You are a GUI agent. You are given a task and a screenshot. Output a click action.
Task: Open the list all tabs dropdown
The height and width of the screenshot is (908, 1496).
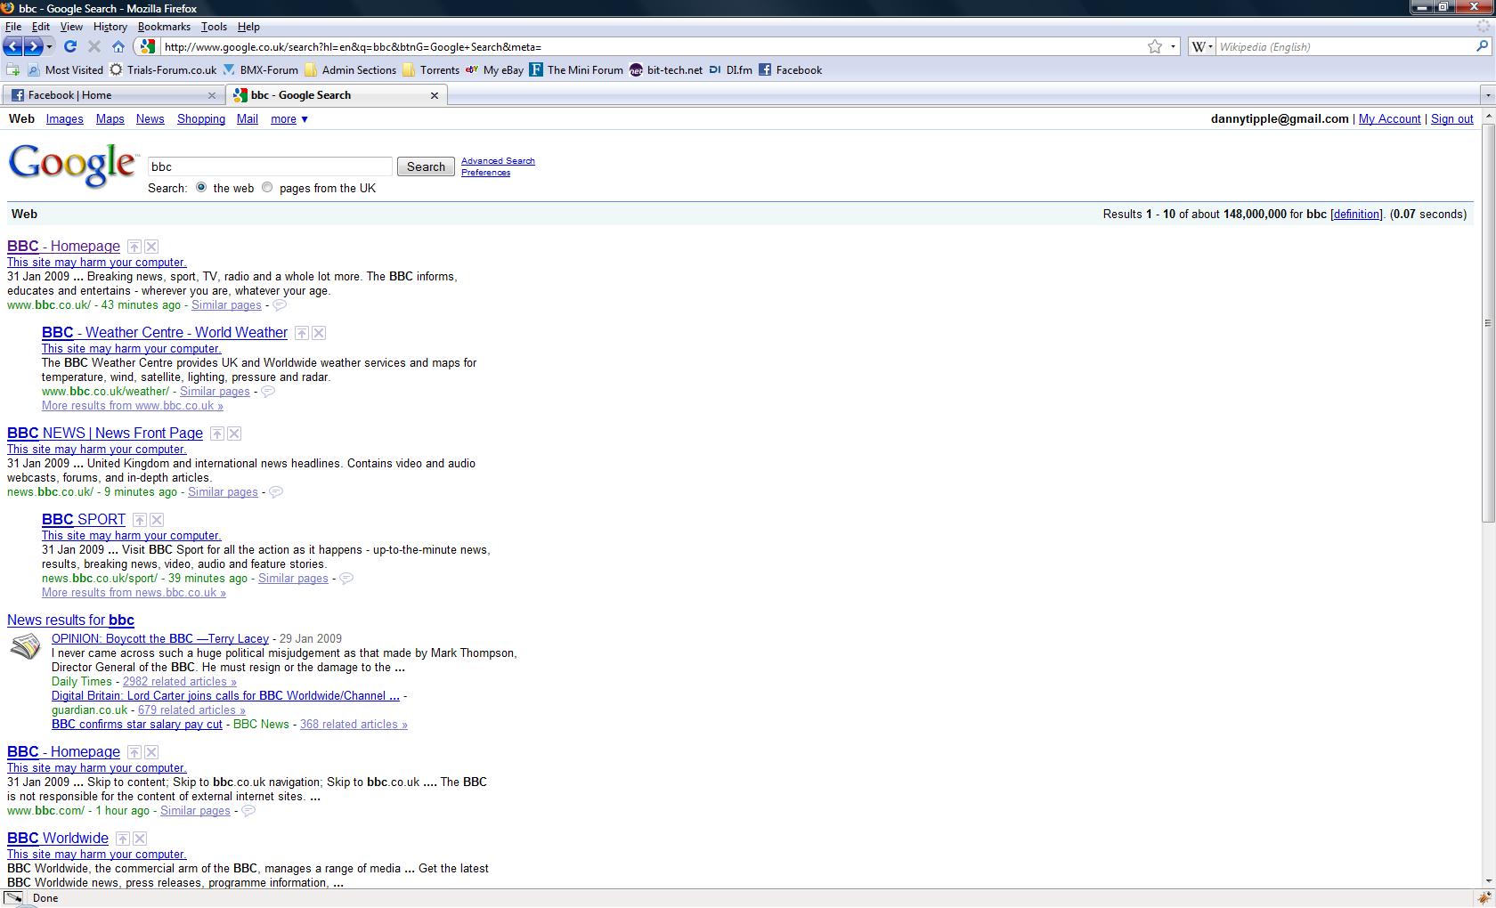pyautogui.click(x=1486, y=95)
